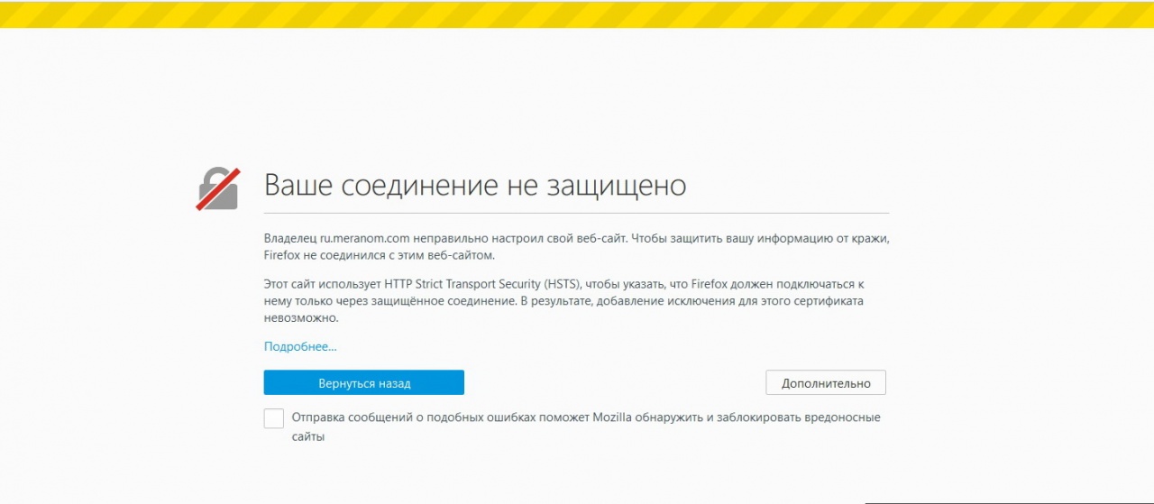
Task: Enable the error reporting checkbox
Action: [x=274, y=418]
